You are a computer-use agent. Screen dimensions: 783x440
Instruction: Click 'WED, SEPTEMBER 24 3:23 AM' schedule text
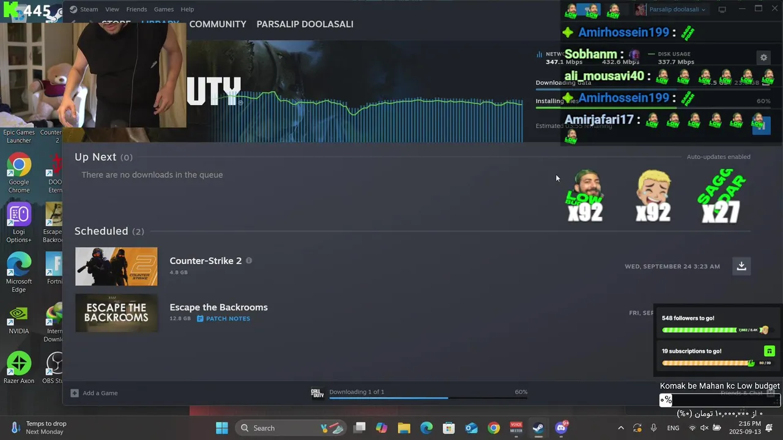click(x=672, y=266)
